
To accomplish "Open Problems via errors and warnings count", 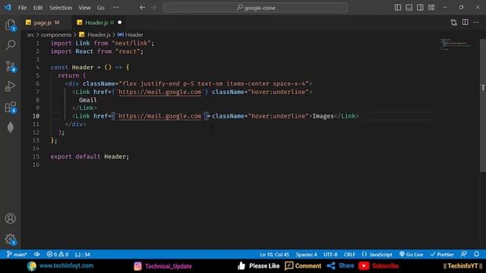I will (58, 255).
